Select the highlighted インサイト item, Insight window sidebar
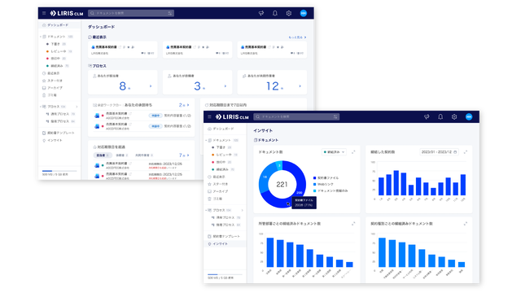The width and height of the screenshot is (521, 293). [x=225, y=244]
